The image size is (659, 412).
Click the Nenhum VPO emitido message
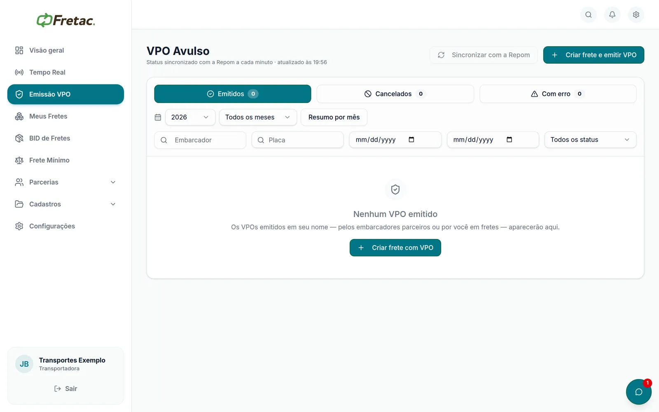(x=395, y=214)
